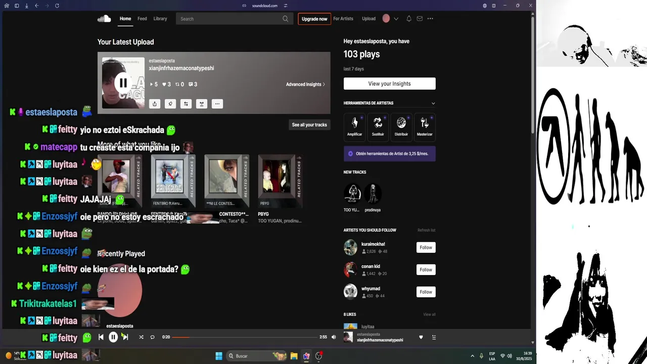The width and height of the screenshot is (647, 364).
Task: Skip to previous track in player
Action: [101, 337]
